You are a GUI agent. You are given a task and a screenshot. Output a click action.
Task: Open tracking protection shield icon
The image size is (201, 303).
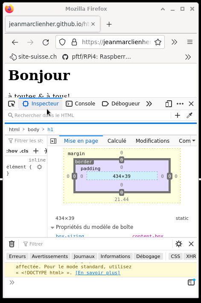coord(62,42)
